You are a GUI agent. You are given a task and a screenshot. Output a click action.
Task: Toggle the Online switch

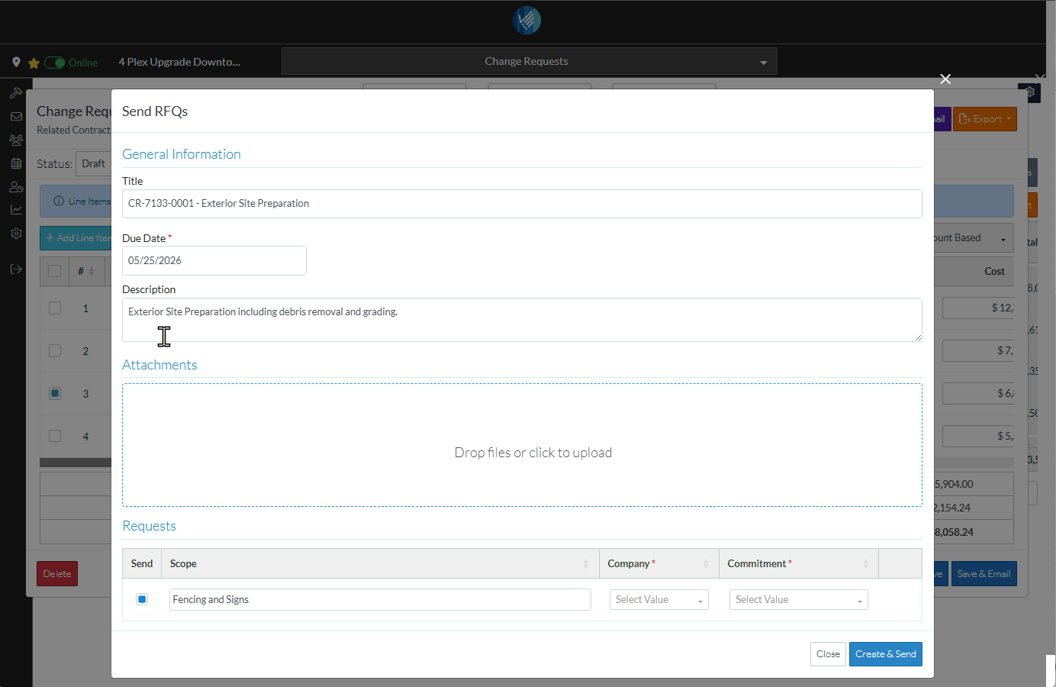[55, 63]
